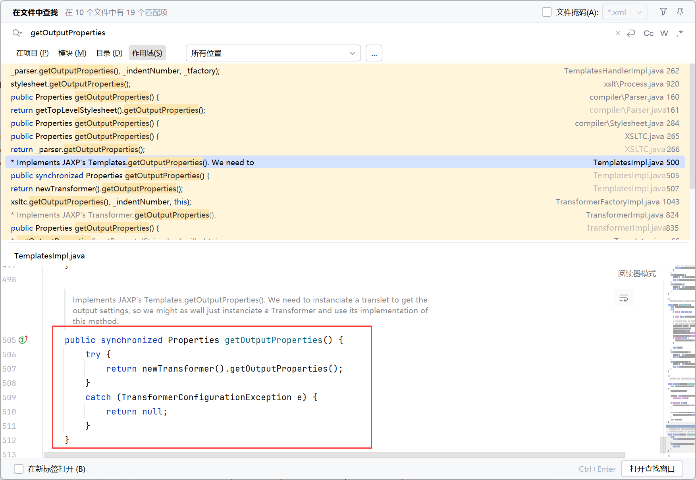
Task: Select the 作用域 (S) tab
Action: click(147, 53)
